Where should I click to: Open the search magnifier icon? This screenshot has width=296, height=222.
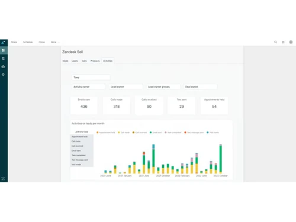275,42
